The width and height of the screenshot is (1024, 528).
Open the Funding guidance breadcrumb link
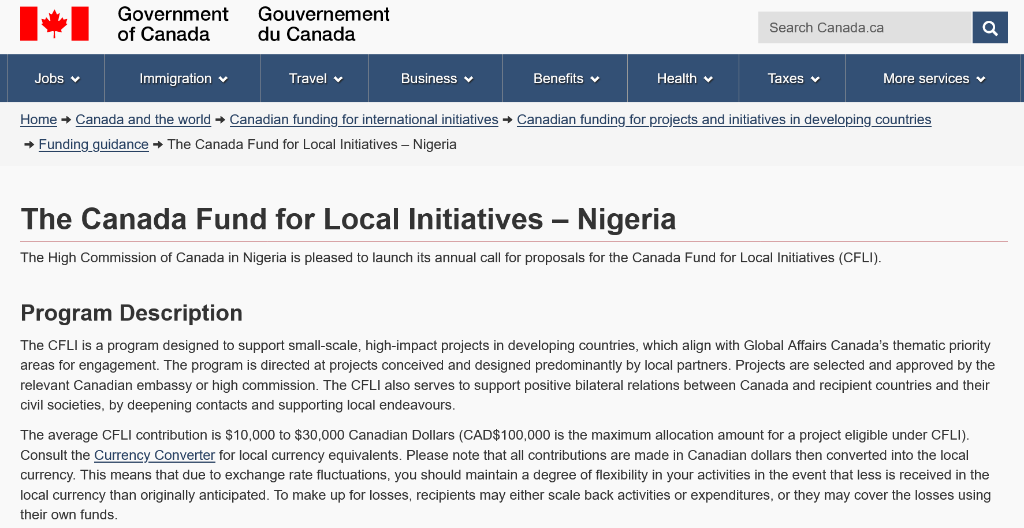(x=94, y=144)
